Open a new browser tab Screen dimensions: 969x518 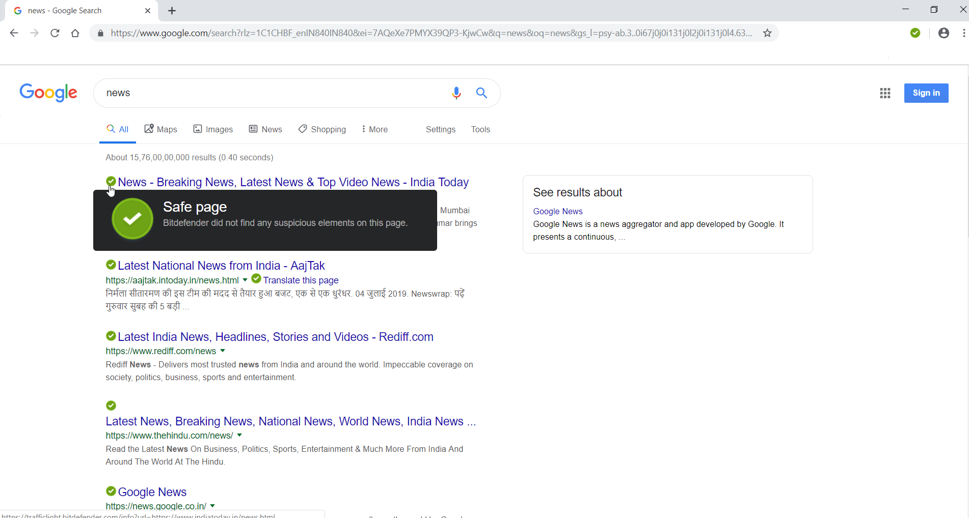172,11
